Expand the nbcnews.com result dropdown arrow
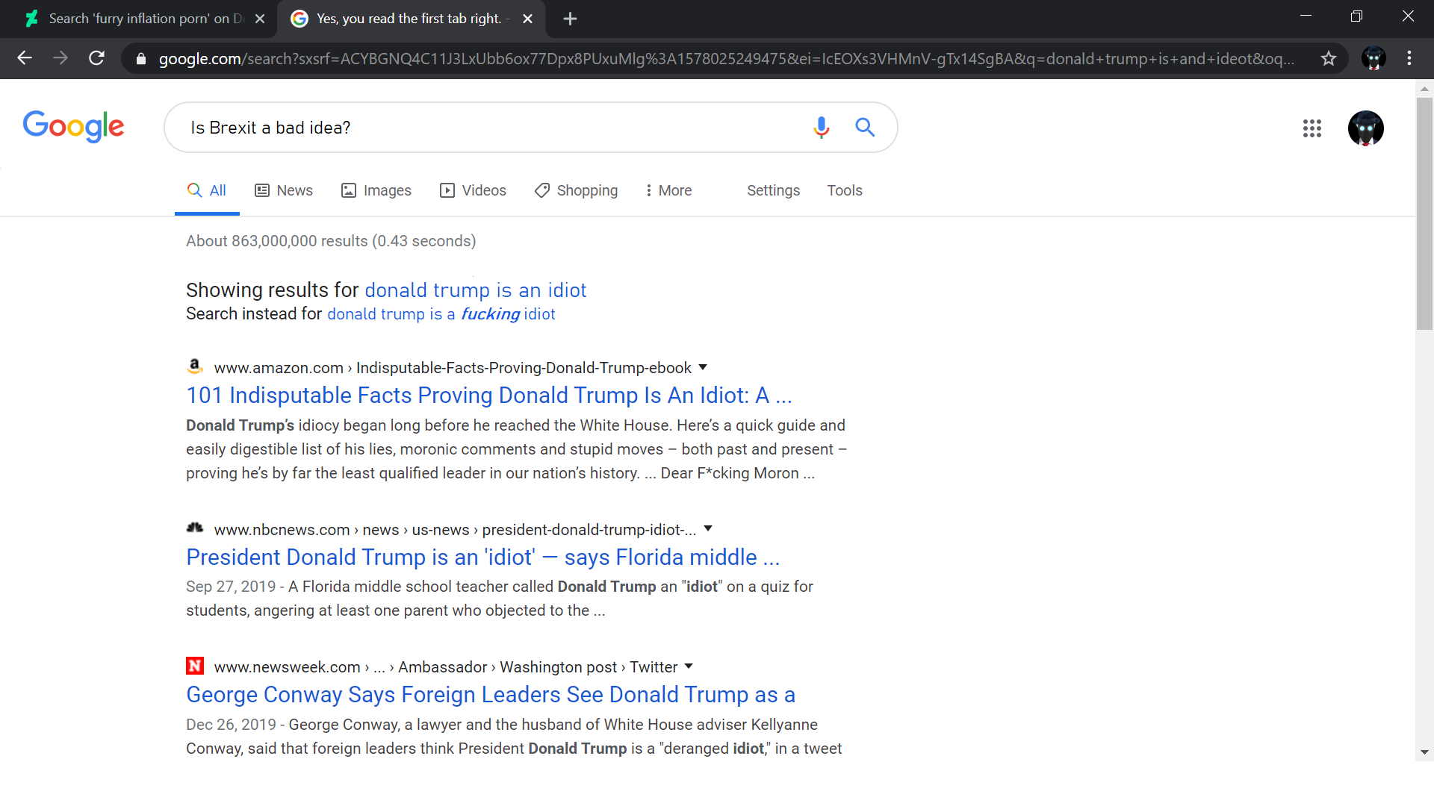This screenshot has width=1434, height=806. (x=708, y=528)
